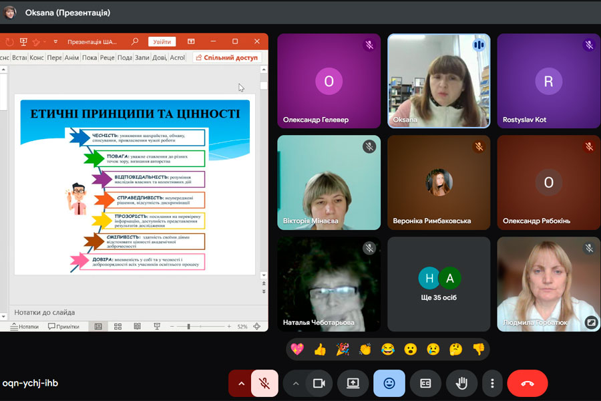This screenshot has height=401, width=601.
Task: Open the Реце ribbon tab
Action: [108, 58]
